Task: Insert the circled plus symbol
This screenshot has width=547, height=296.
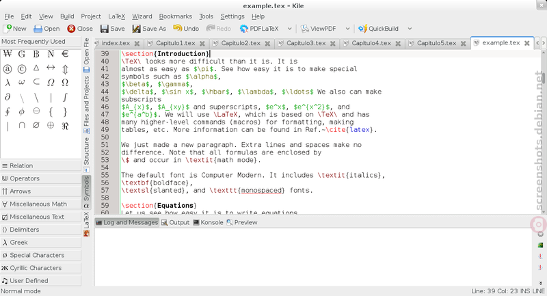Action: pyautogui.click(x=51, y=125)
